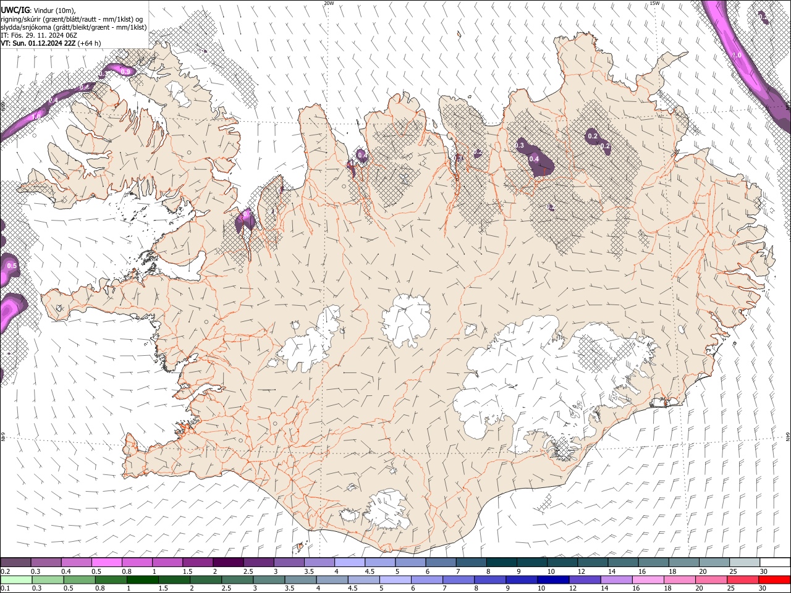
Task: Select the dark navy swatch between bottom-row 10 and 12
Action: click(x=552, y=579)
